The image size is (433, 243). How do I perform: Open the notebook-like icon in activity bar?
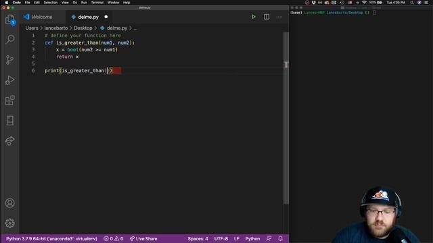[x=10, y=120]
